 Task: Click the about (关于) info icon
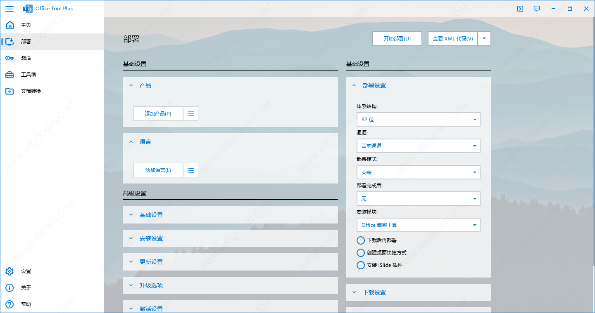tap(10, 288)
